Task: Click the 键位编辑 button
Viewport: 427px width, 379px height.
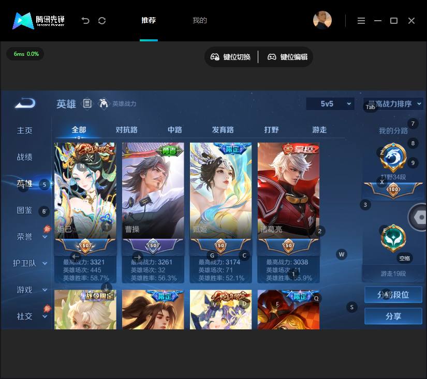Action: tap(288, 57)
